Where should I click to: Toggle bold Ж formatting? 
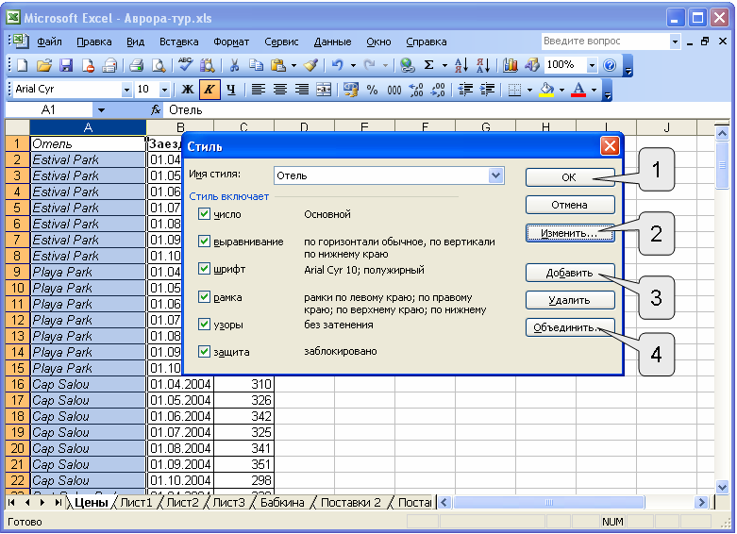pyautogui.click(x=188, y=90)
